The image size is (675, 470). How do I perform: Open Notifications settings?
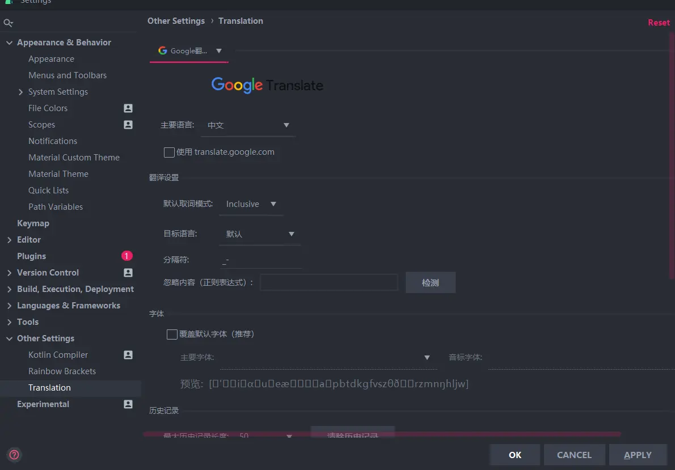[53, 141]
